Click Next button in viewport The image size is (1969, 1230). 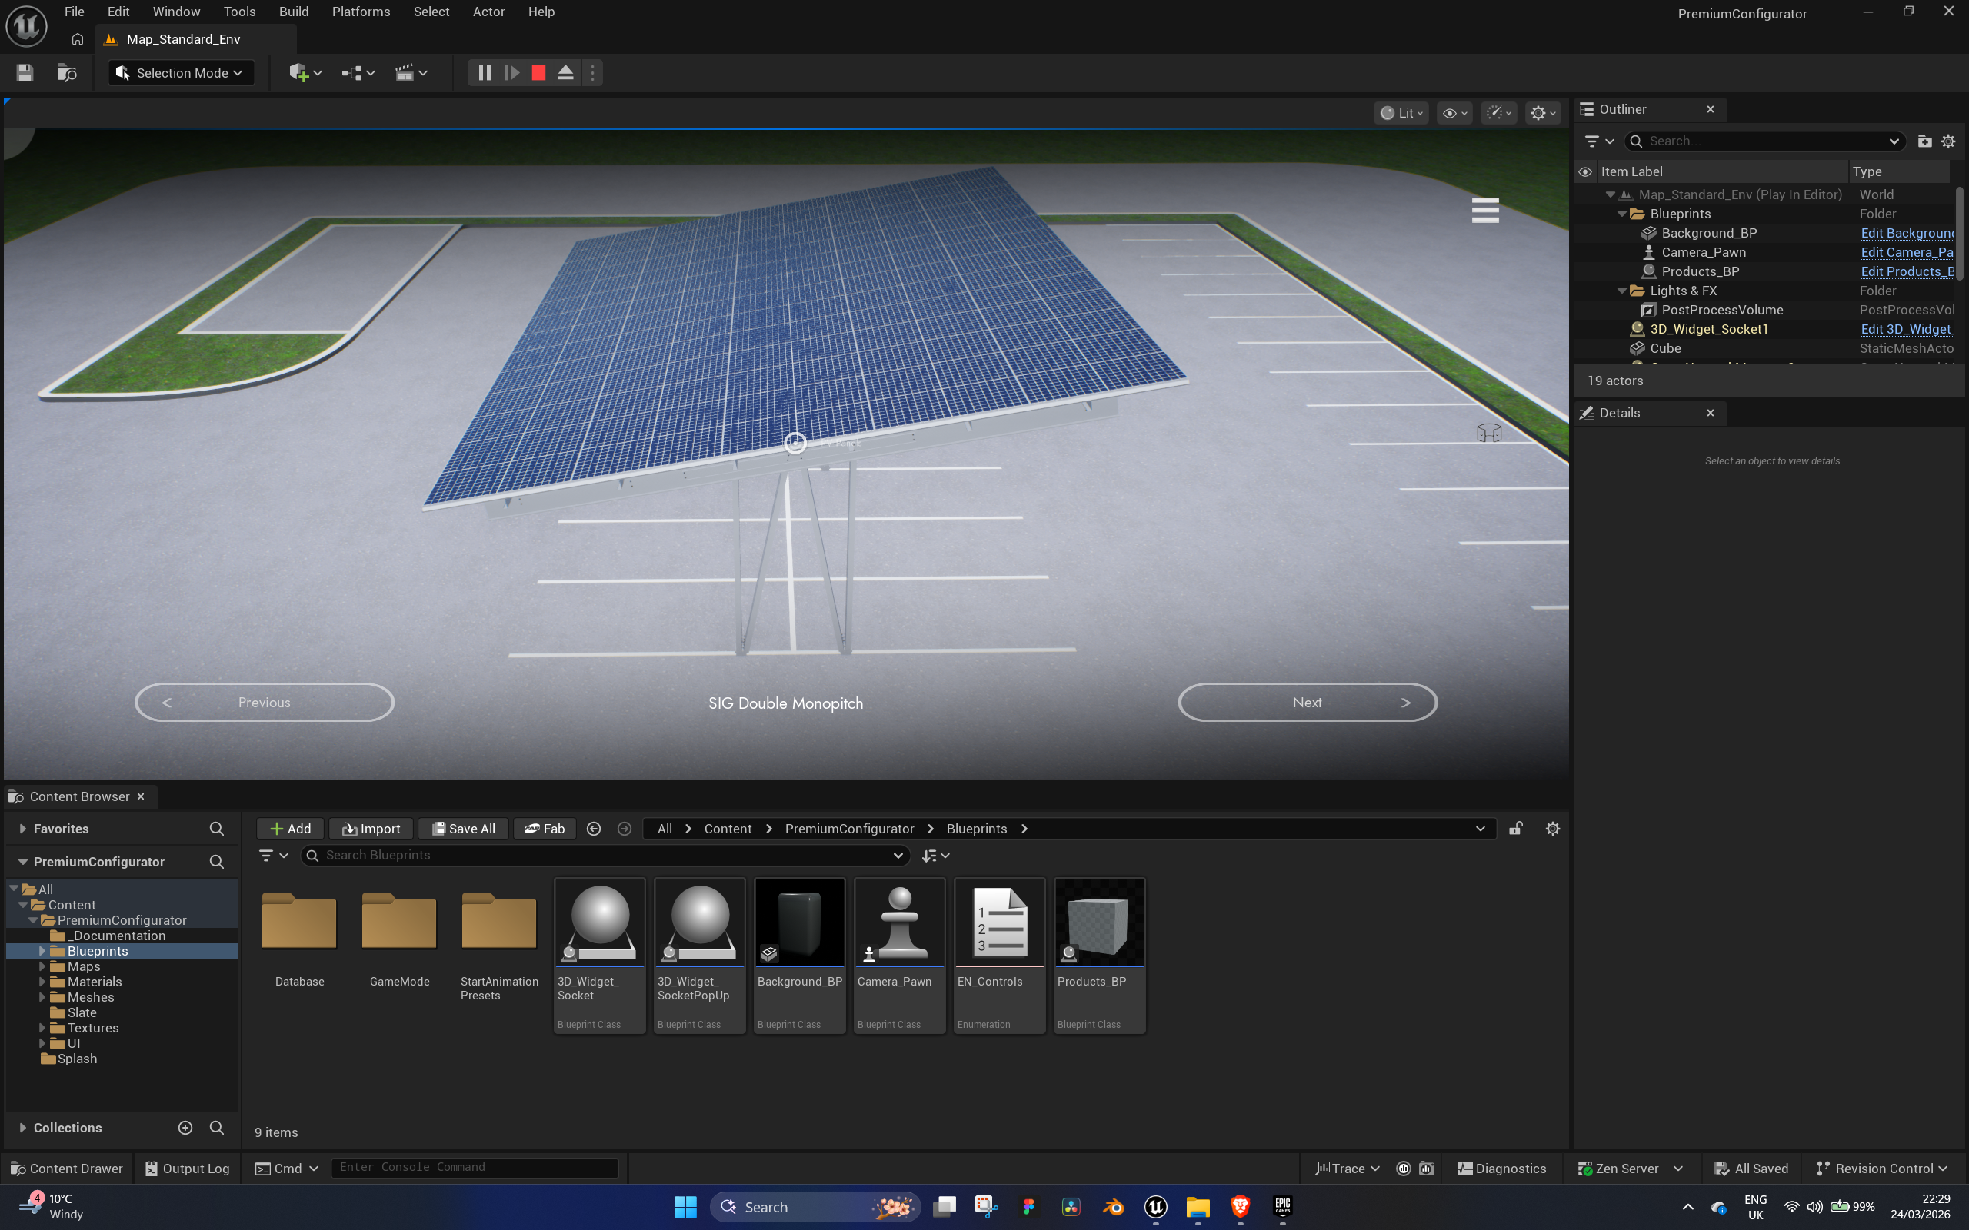point(1307,702)
